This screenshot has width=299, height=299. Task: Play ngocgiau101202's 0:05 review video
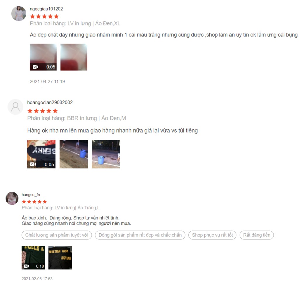[x=43, y=57]
